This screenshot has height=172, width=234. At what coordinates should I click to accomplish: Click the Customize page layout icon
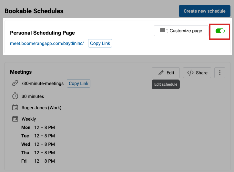pos(164,31)
